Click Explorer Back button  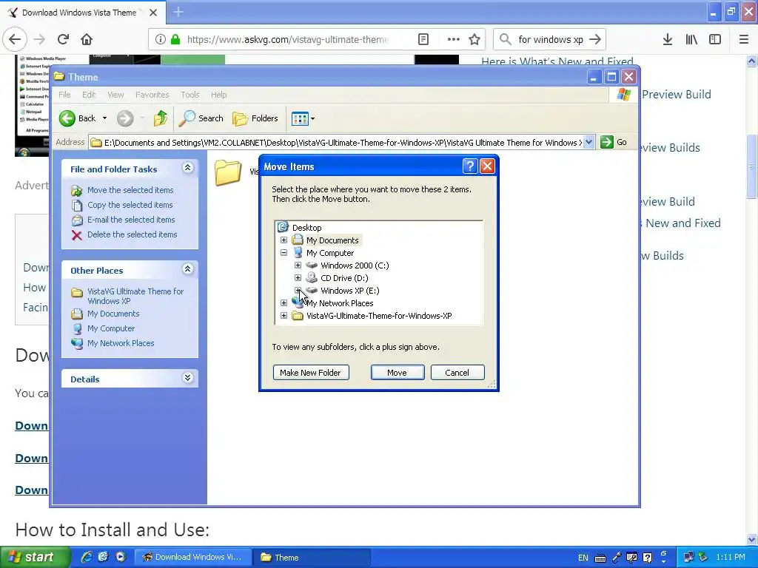(x=78, y=118)
